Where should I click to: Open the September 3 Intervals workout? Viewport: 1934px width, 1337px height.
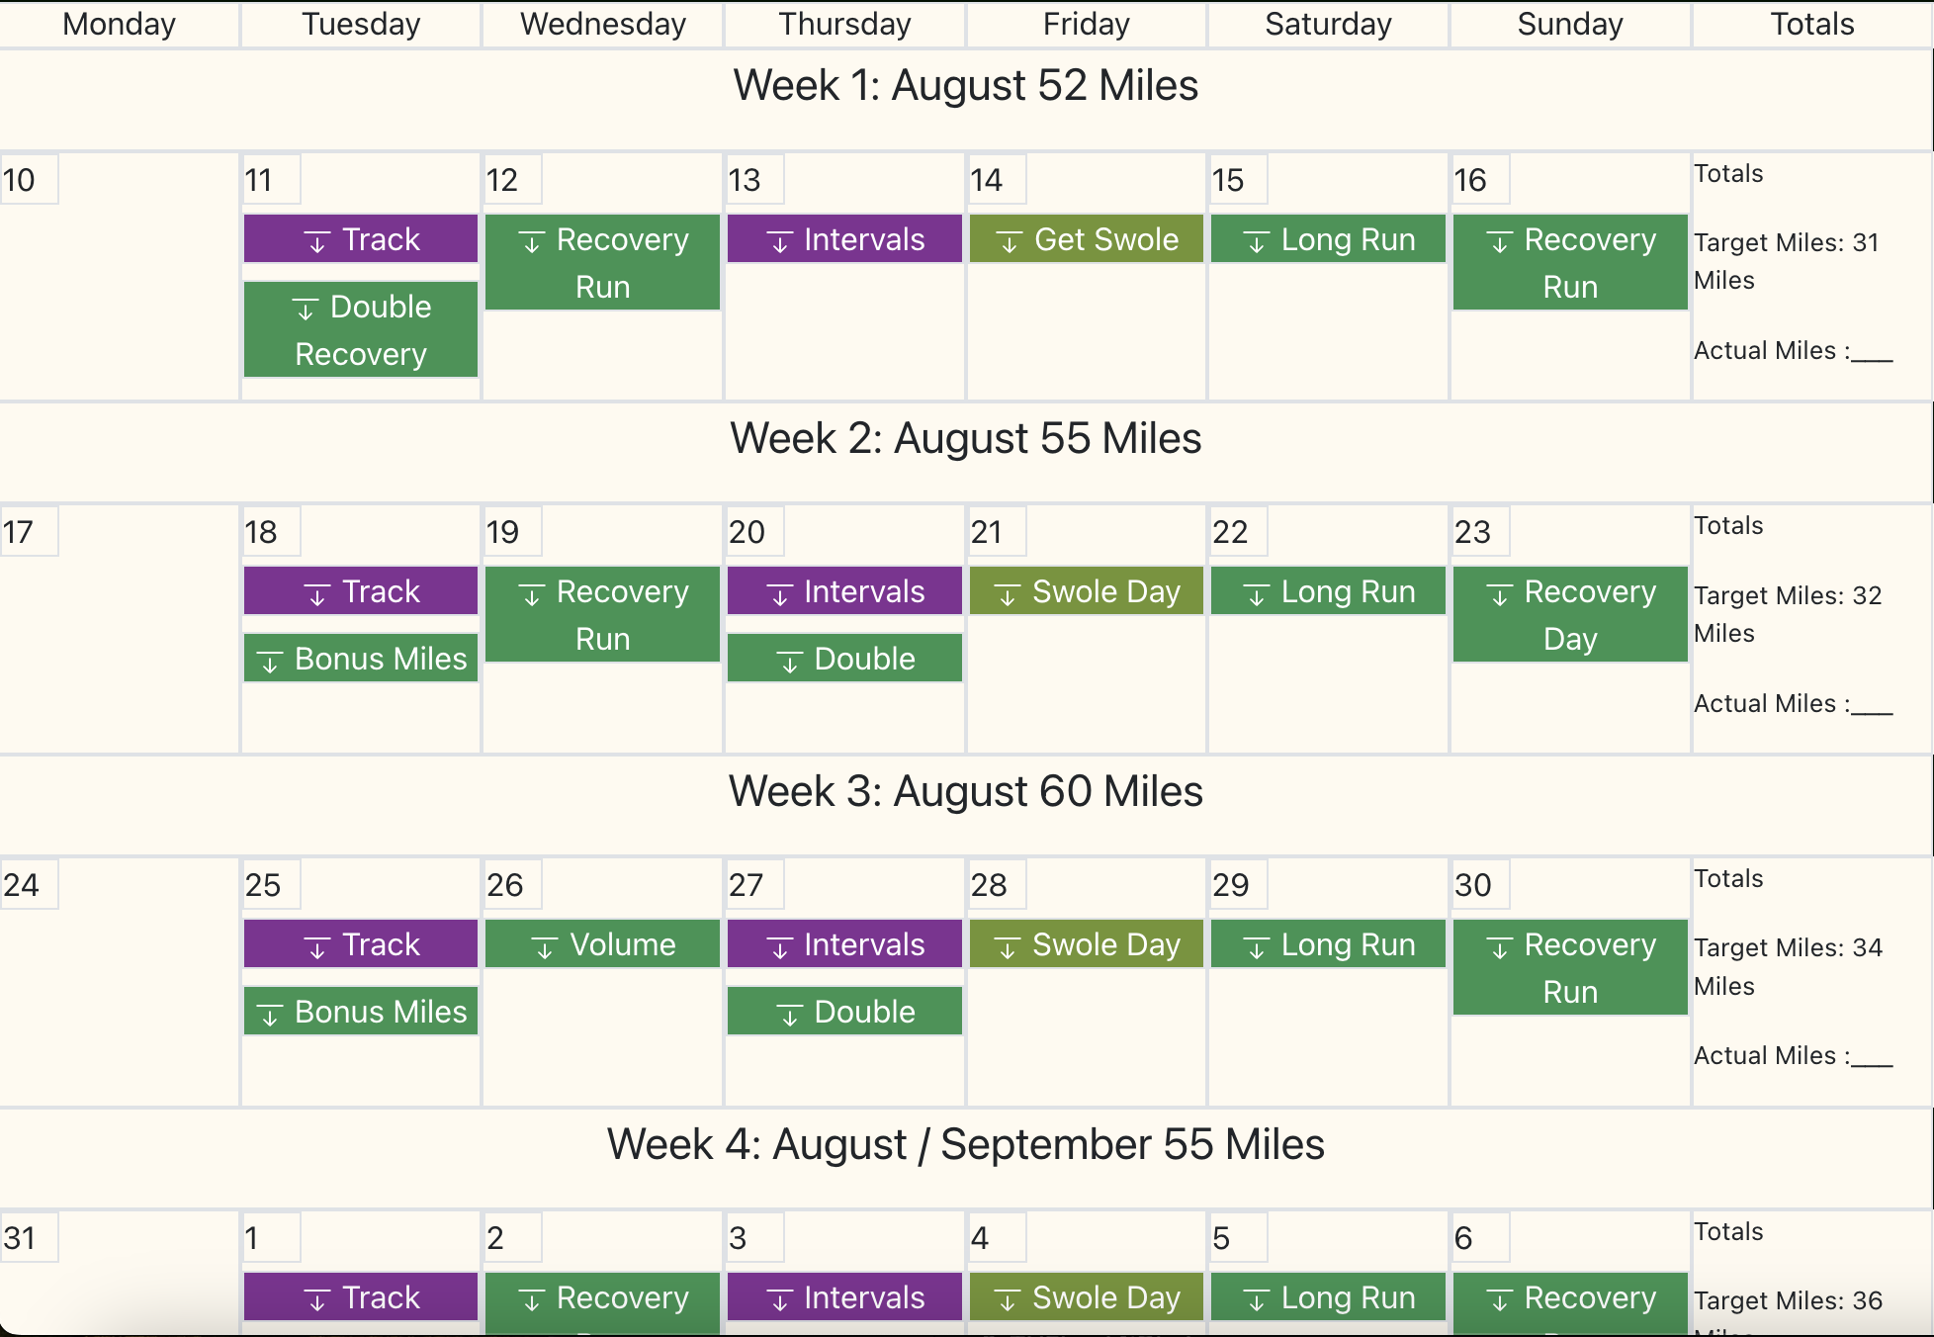tap(844, 1296)
